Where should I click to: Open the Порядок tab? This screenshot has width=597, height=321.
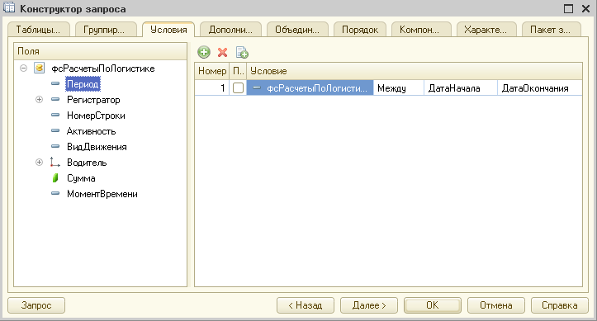tap(360, 30)
